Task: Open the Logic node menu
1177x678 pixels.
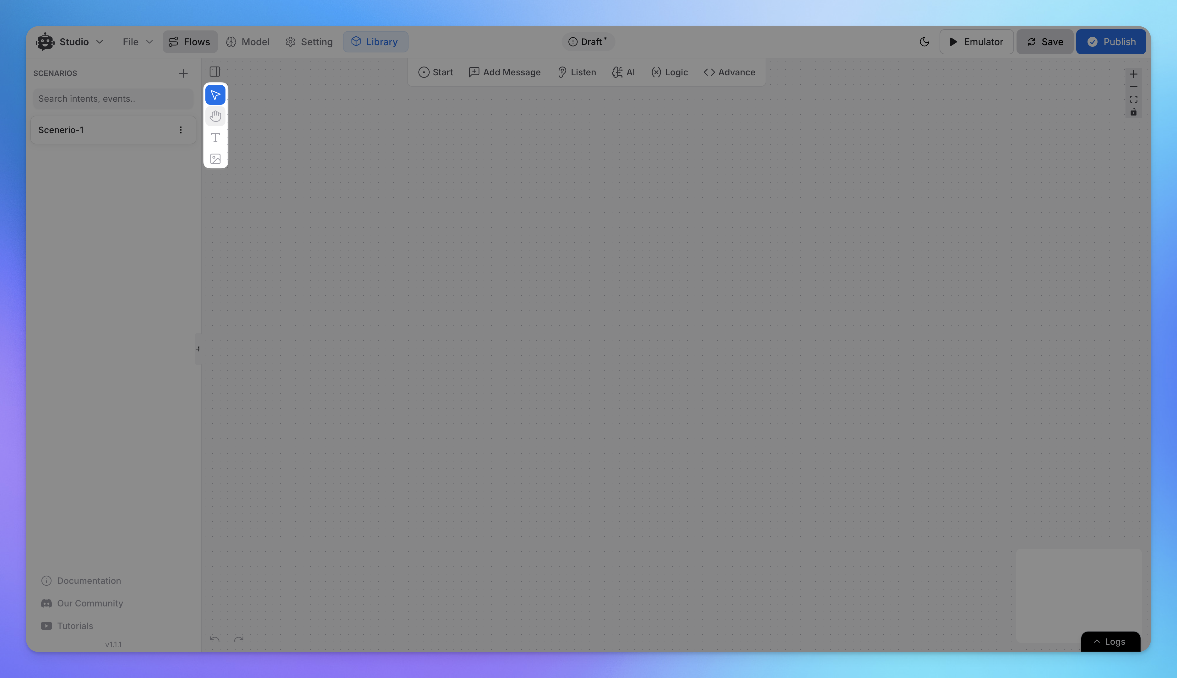Action: 669,72
